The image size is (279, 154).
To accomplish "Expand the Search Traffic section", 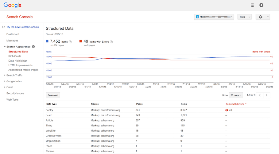I will click(5, 75).
